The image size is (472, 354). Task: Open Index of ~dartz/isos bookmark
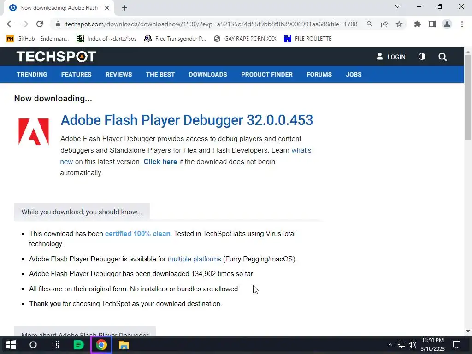click(106, 39)
